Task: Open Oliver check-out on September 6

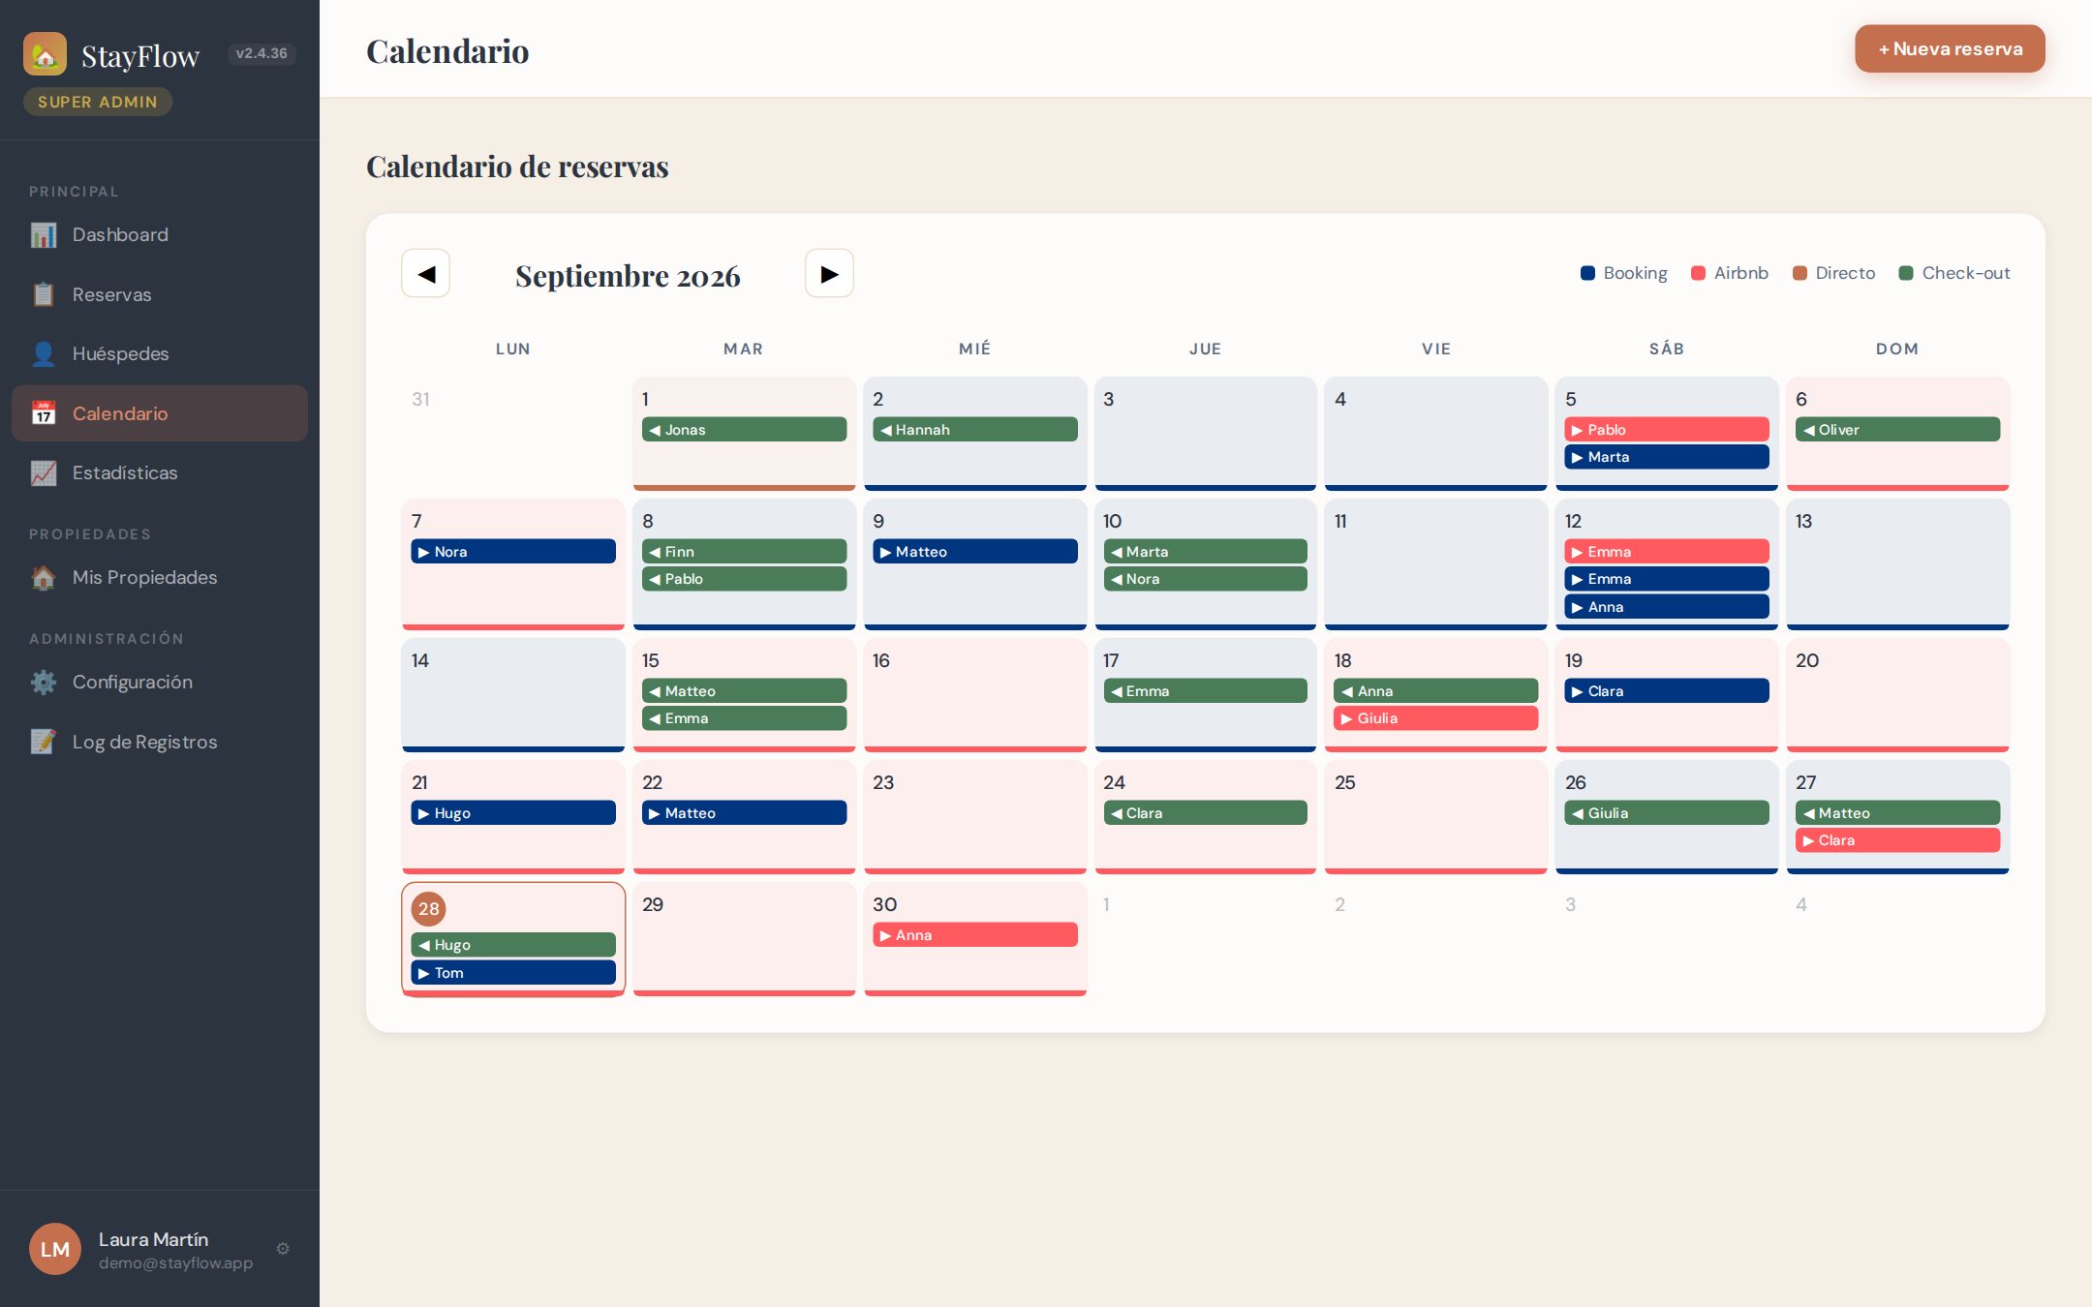Action: [1897, 430]
